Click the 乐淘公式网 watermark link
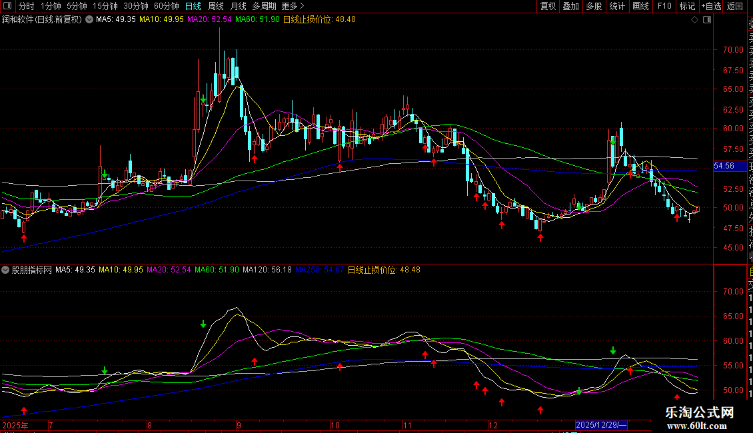 tap(700, 413)
